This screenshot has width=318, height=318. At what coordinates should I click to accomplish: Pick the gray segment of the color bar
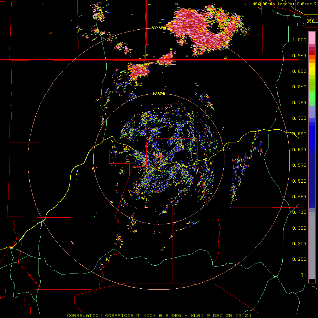click(312, 246)
